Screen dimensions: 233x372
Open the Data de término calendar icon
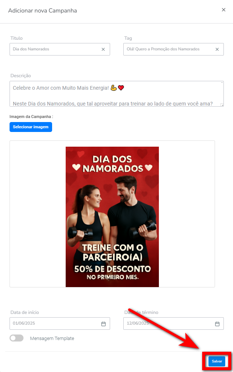coord(217,324)
